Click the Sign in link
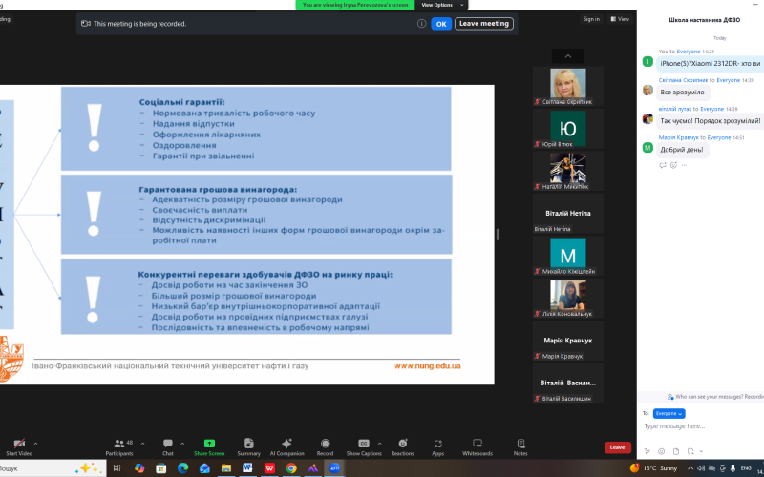 point(591,19)
